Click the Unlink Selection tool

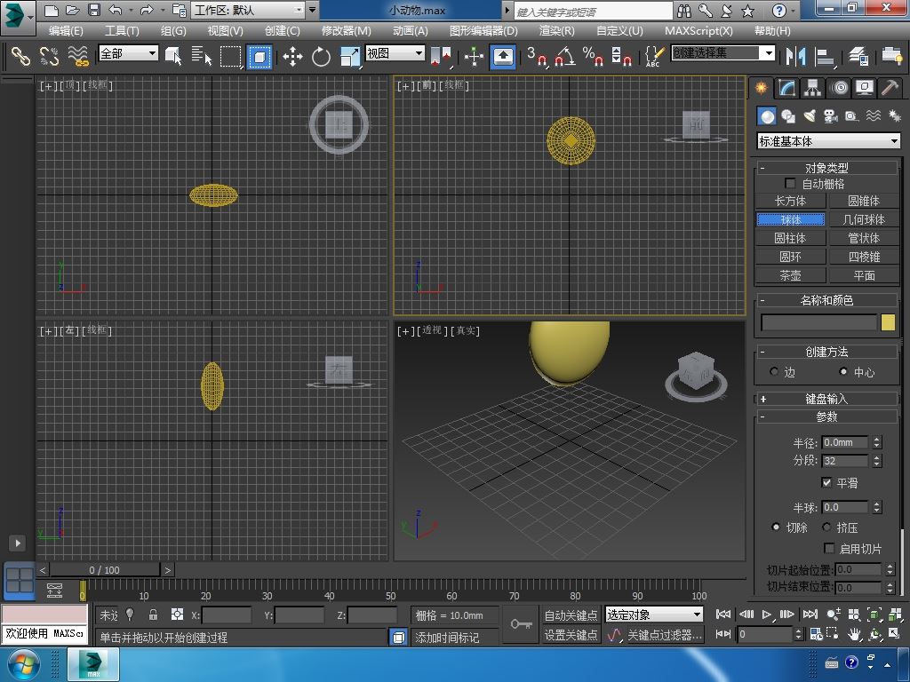pyautogui.click(x=50, y=56)
